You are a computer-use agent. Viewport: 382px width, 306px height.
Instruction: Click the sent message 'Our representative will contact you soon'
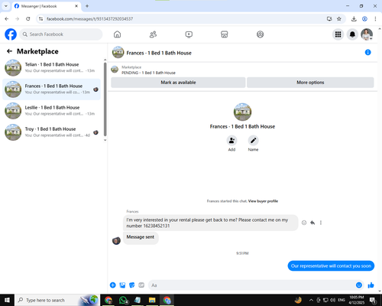(331, 266)
